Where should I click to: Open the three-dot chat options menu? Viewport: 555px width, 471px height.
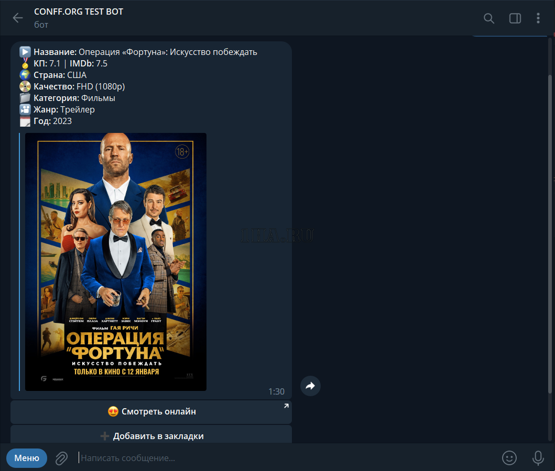538,18
